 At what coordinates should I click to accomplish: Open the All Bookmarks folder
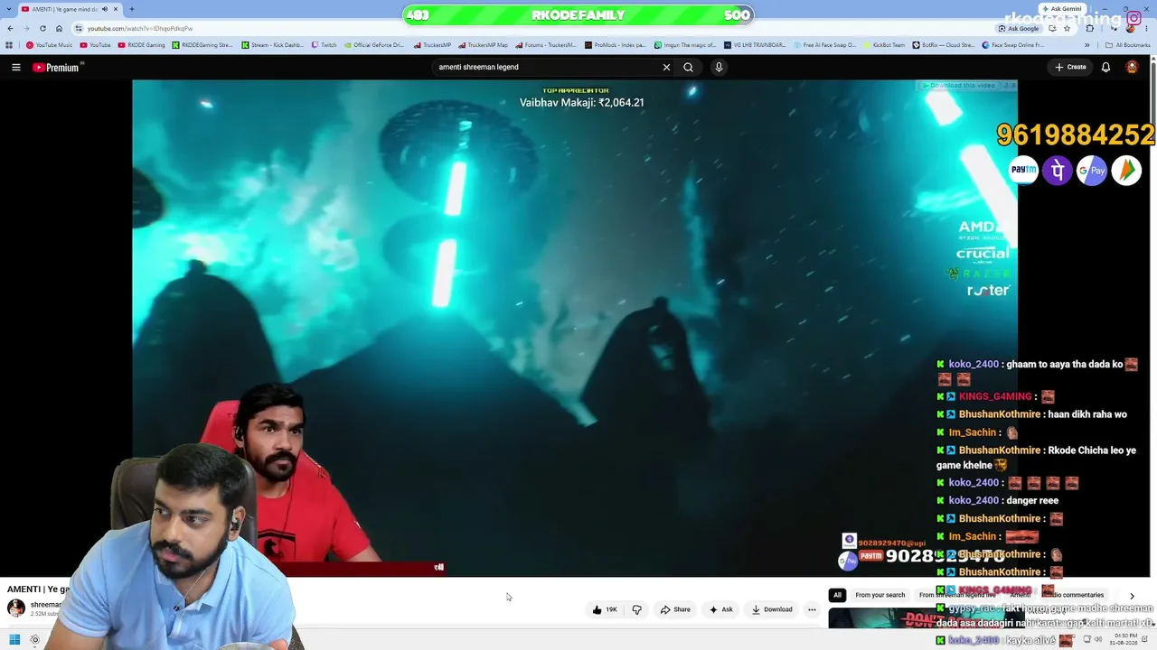coord(1128,44)
